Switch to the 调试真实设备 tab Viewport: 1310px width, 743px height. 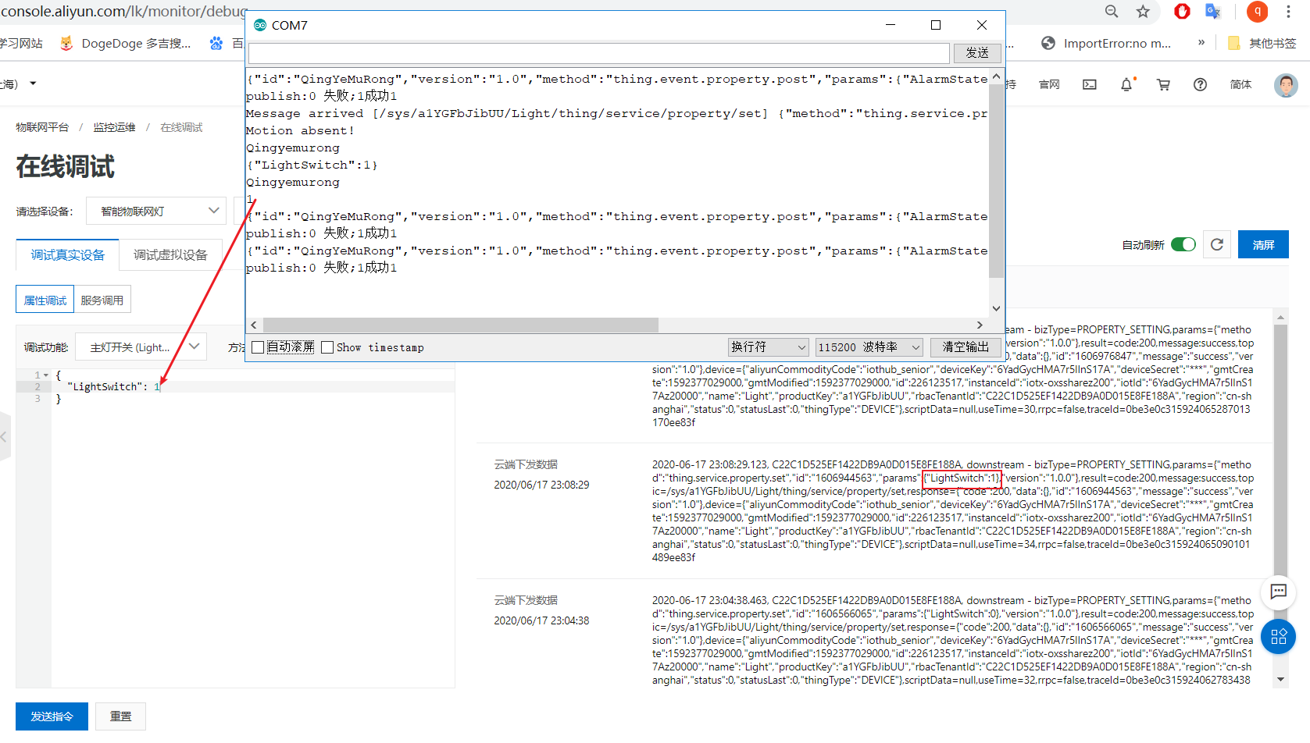point(68,255)
